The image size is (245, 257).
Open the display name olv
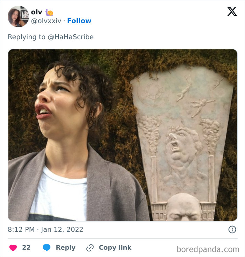point(36,12)
